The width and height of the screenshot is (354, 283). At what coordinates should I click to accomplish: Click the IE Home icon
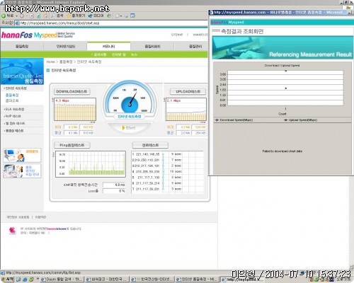click(45, 16)
